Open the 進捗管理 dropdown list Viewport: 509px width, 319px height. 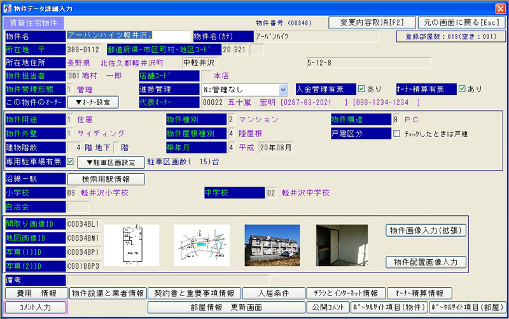[283, 90]
